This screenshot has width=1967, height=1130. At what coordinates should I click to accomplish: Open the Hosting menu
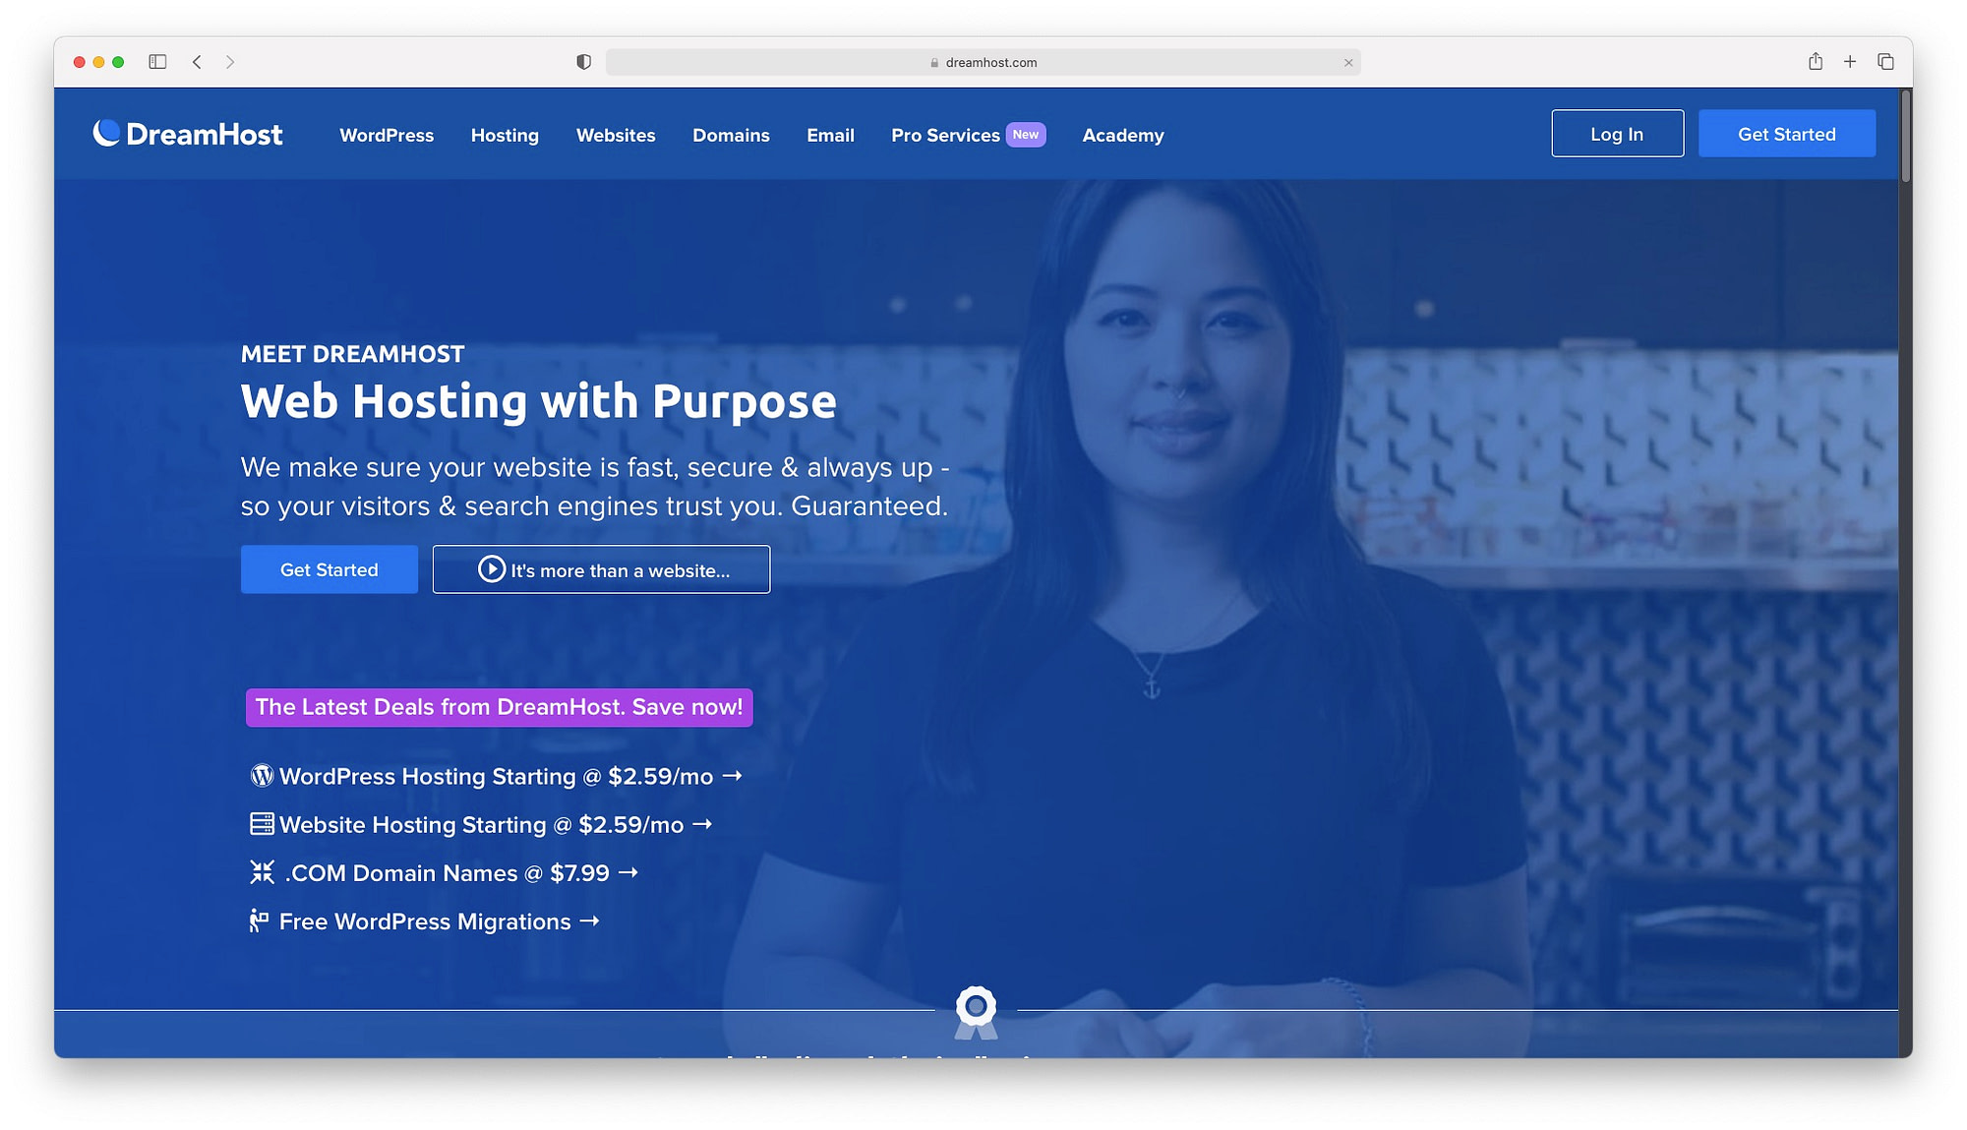click(505, 135)
